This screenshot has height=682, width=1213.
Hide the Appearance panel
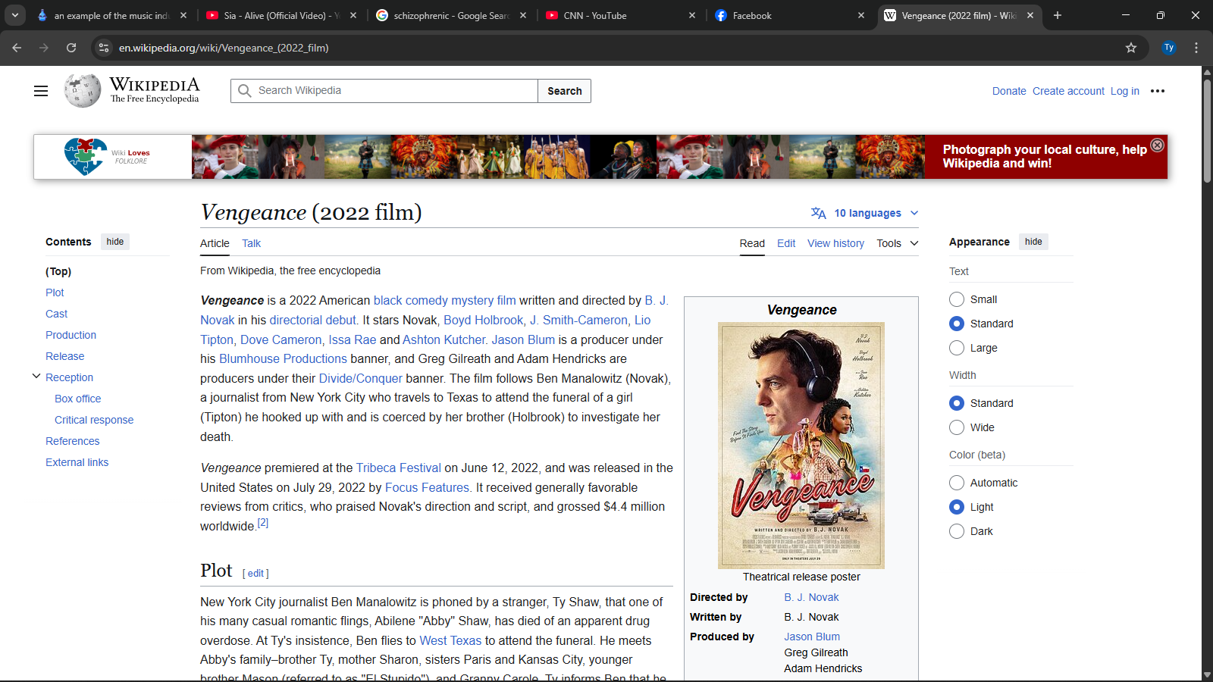coord(1033,242)
